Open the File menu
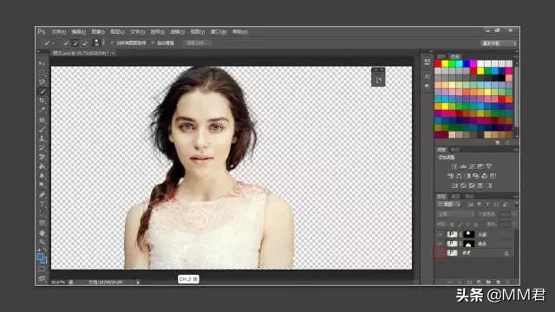Image resolution: width=555 pixels, height=312 pixels. (x=59, y=32)
